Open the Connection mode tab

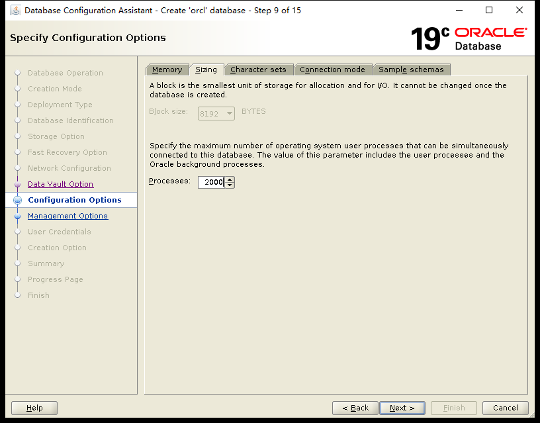pos(332,70)
